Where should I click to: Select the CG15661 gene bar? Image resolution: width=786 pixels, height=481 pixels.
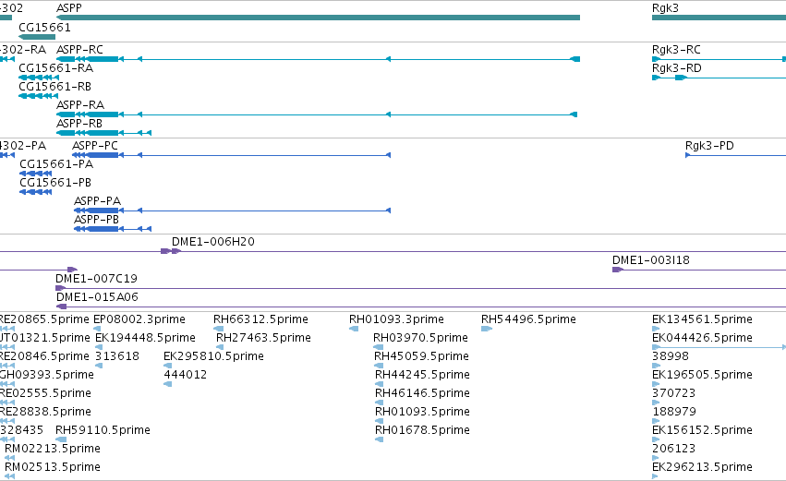click(37, 37)
